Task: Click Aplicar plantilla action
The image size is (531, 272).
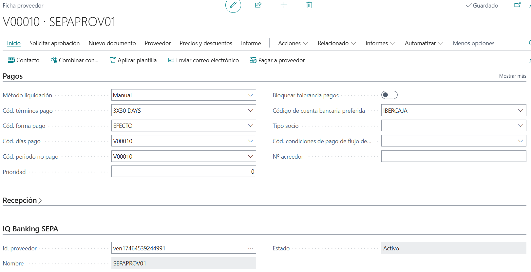Action: coord(133,60)
